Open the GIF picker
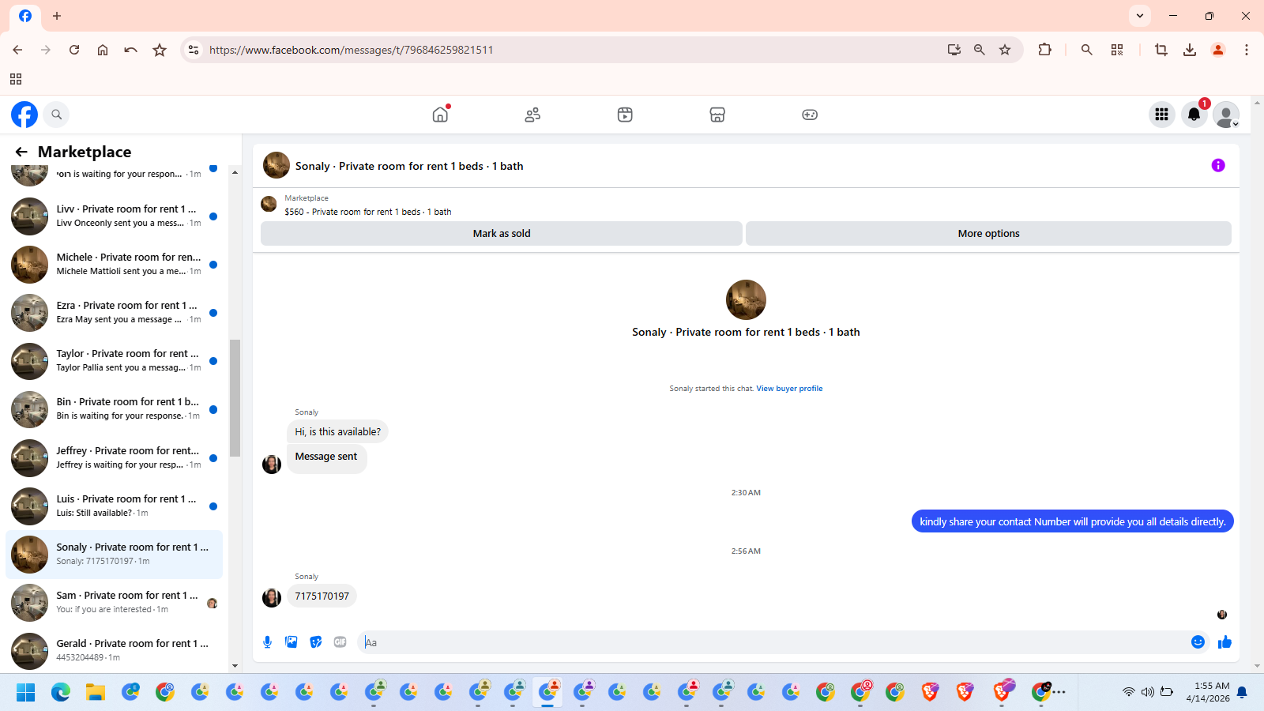 click(x=340, y=642)
